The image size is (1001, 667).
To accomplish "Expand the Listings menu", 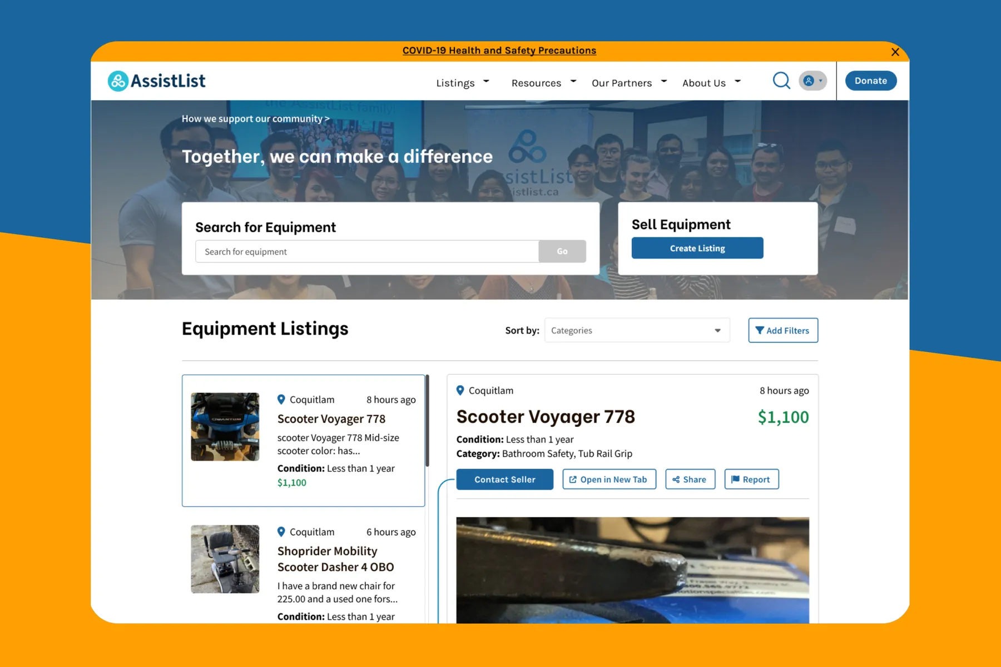I will (x=463, y=83).
